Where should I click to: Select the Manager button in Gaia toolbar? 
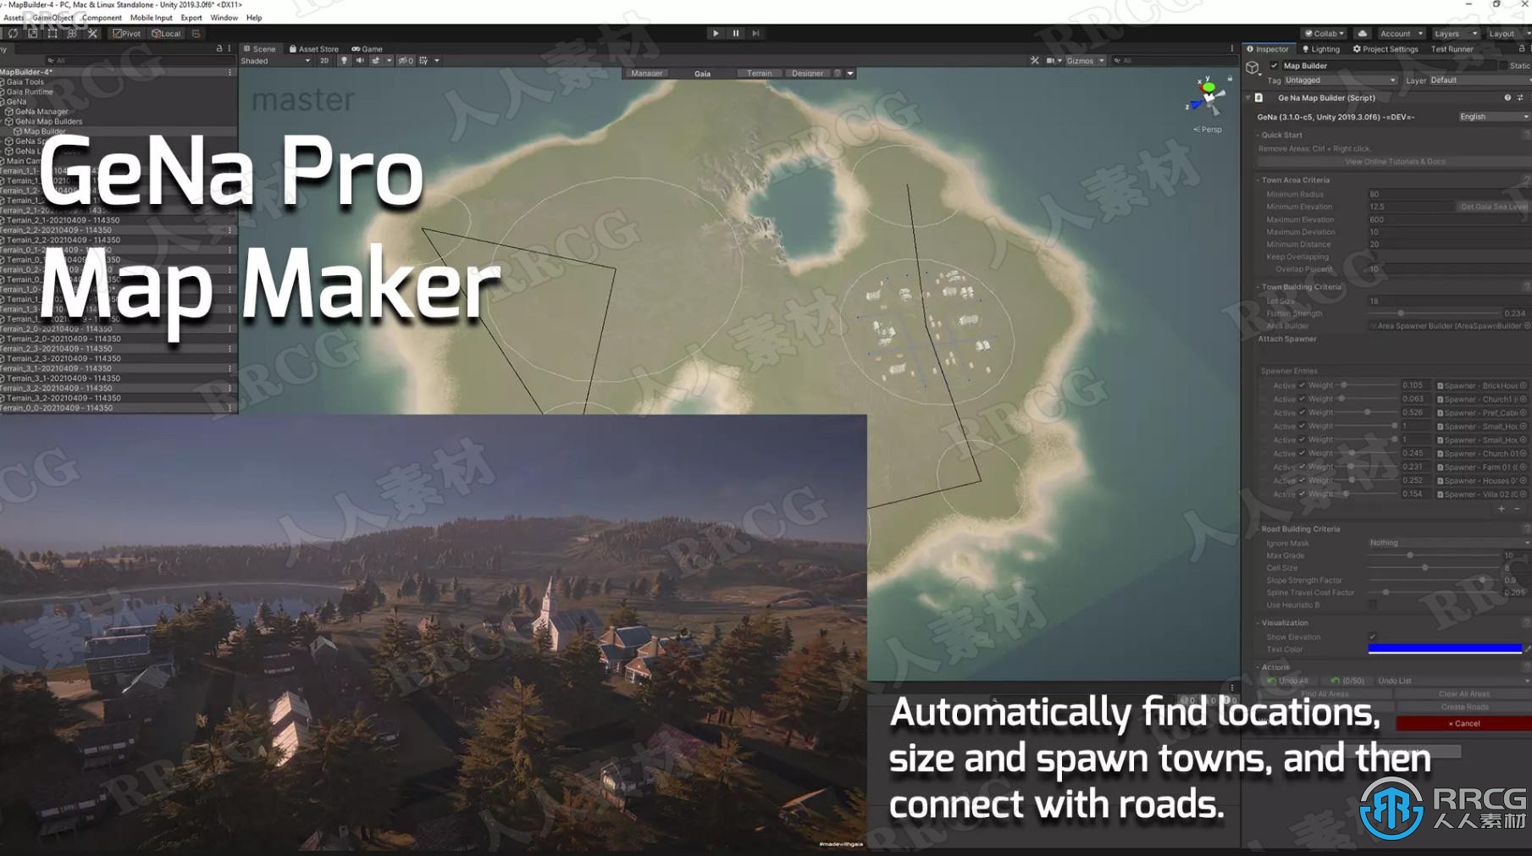(646, 74)
